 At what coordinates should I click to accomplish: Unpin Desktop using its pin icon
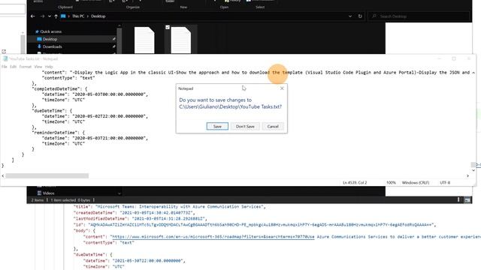pos(113,39)
